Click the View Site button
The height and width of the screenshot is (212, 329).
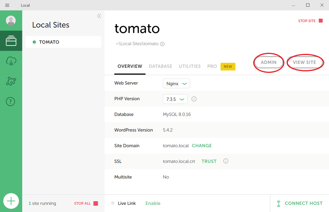pyautogui.click(x=304, y=62)
